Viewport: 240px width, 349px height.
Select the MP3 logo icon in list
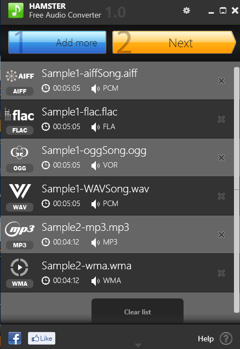coord(20,229)
